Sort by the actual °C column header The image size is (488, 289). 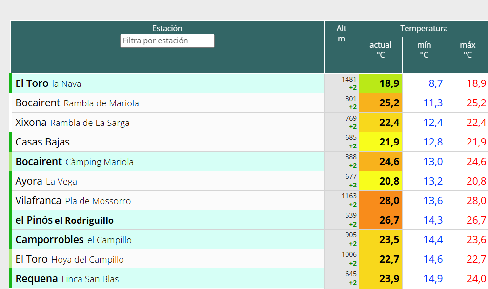[x=381, y=50]
